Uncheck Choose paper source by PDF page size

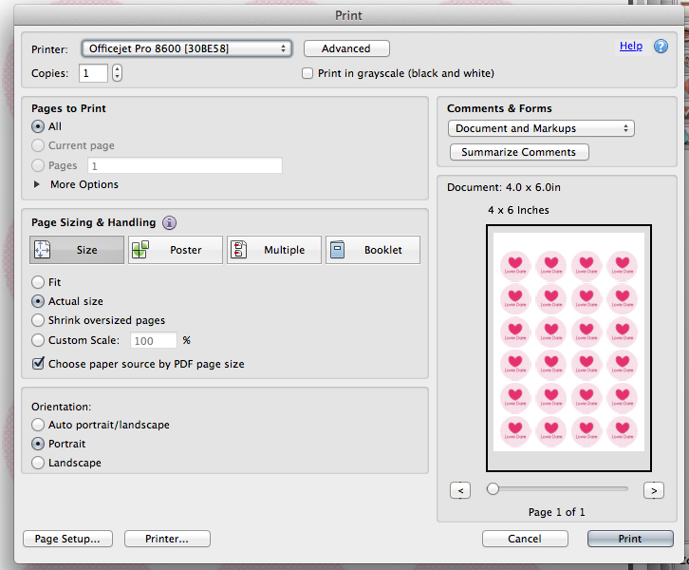pyautogui.click(x=38, y=363)
